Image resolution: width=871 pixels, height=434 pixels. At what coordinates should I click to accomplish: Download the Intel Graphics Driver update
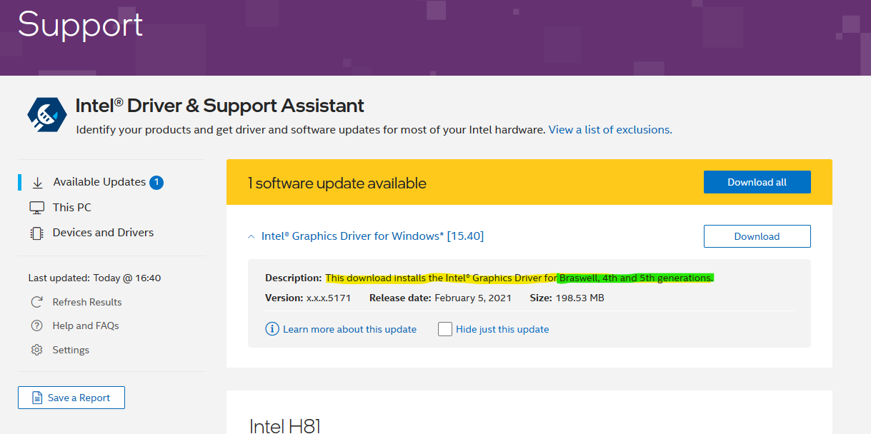(757, 236)
